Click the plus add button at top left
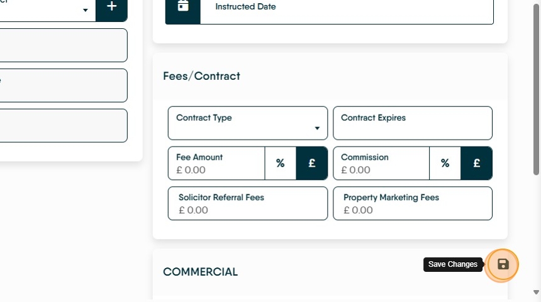The width and height of the screenshot is (541, 302). (x=111, y=8)
